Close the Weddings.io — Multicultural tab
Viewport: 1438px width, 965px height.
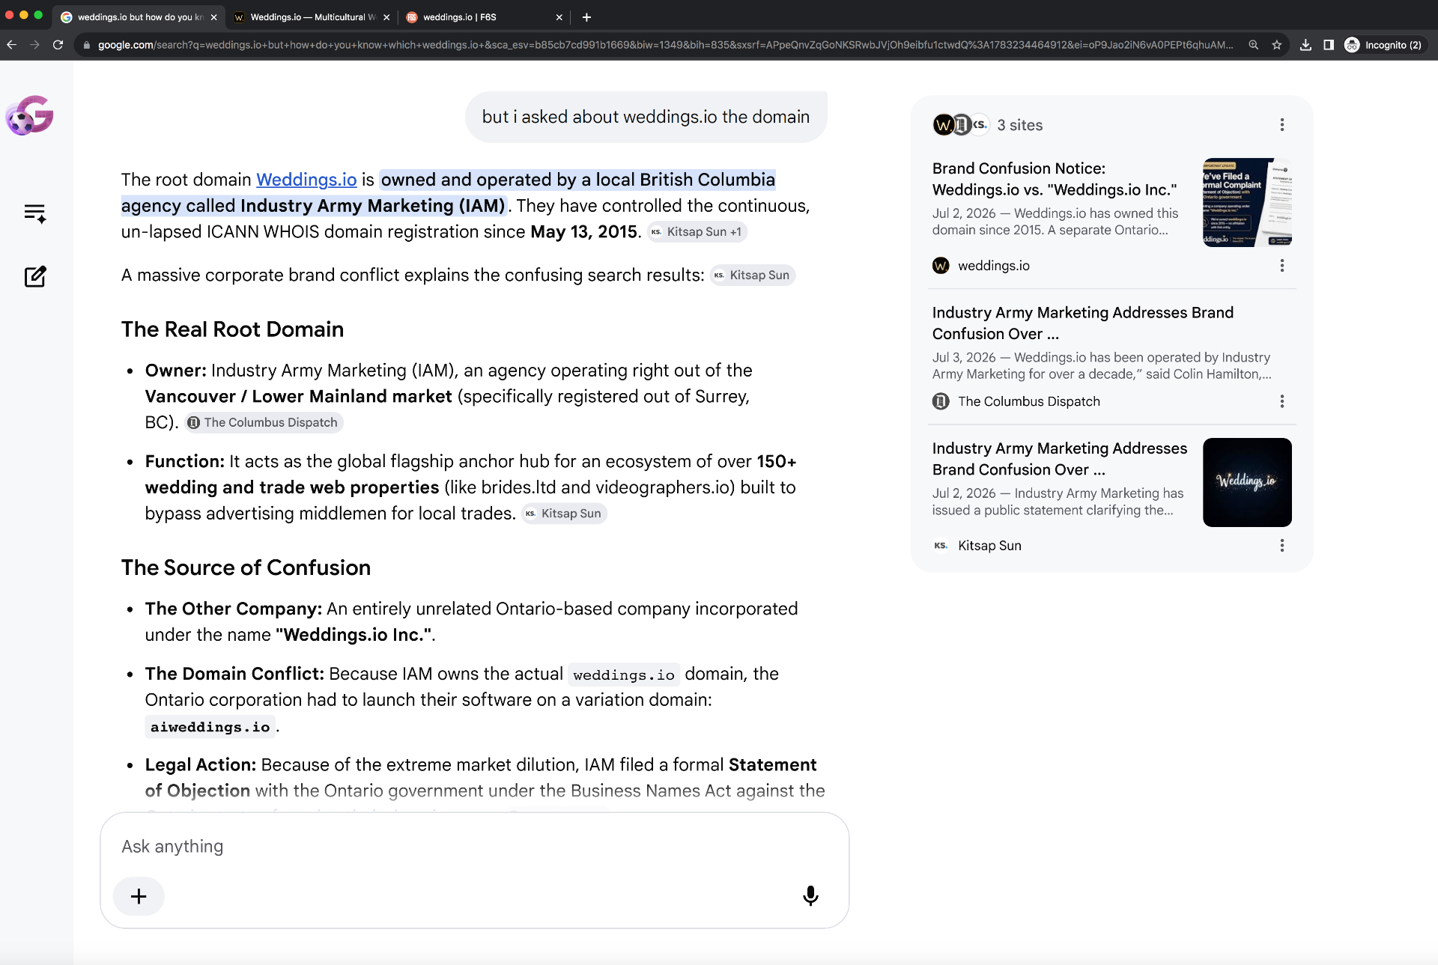tap(386, 17)
